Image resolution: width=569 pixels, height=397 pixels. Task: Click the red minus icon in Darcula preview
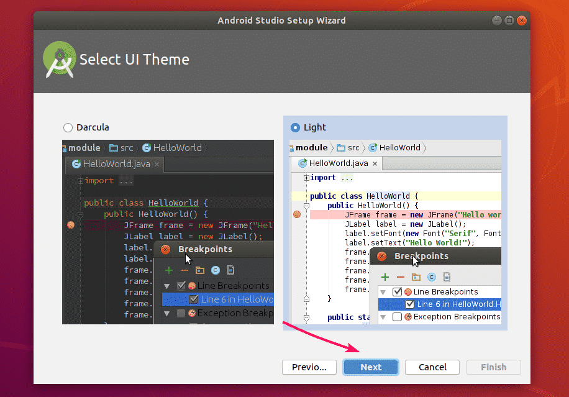pos(184,270)
